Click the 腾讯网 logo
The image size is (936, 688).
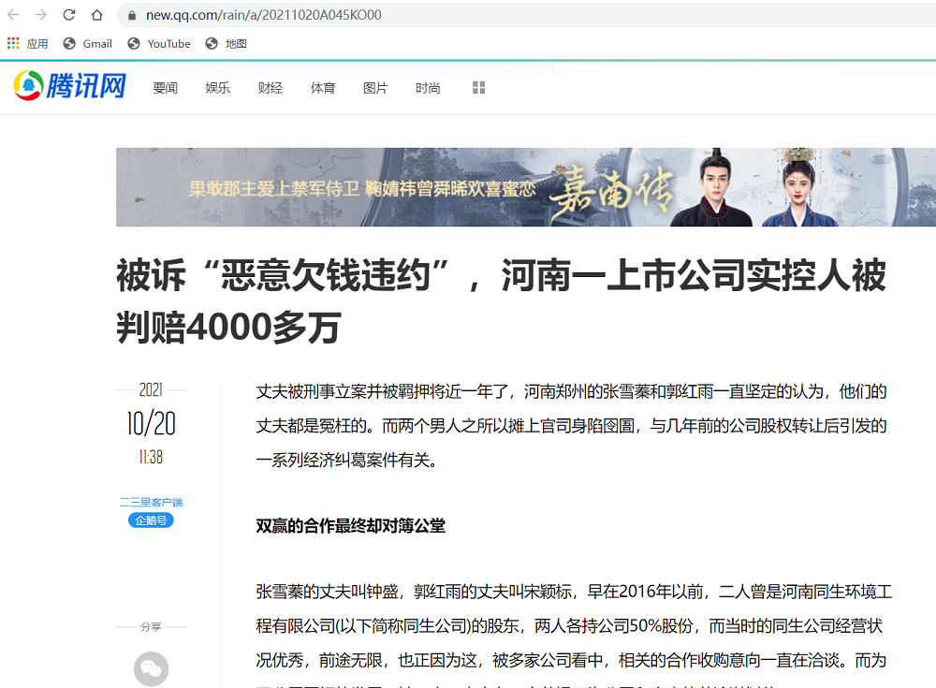[70, 86]
